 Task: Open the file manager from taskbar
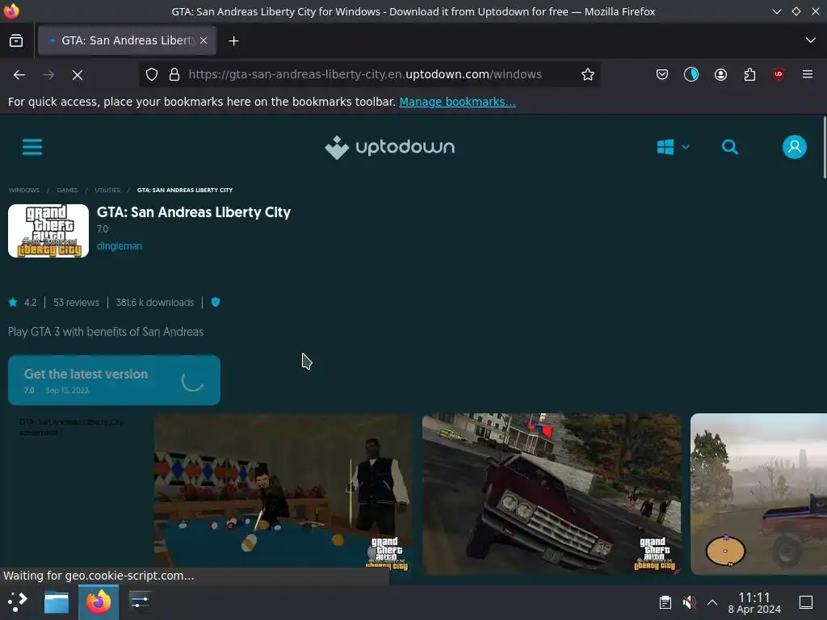click(57, 601)
